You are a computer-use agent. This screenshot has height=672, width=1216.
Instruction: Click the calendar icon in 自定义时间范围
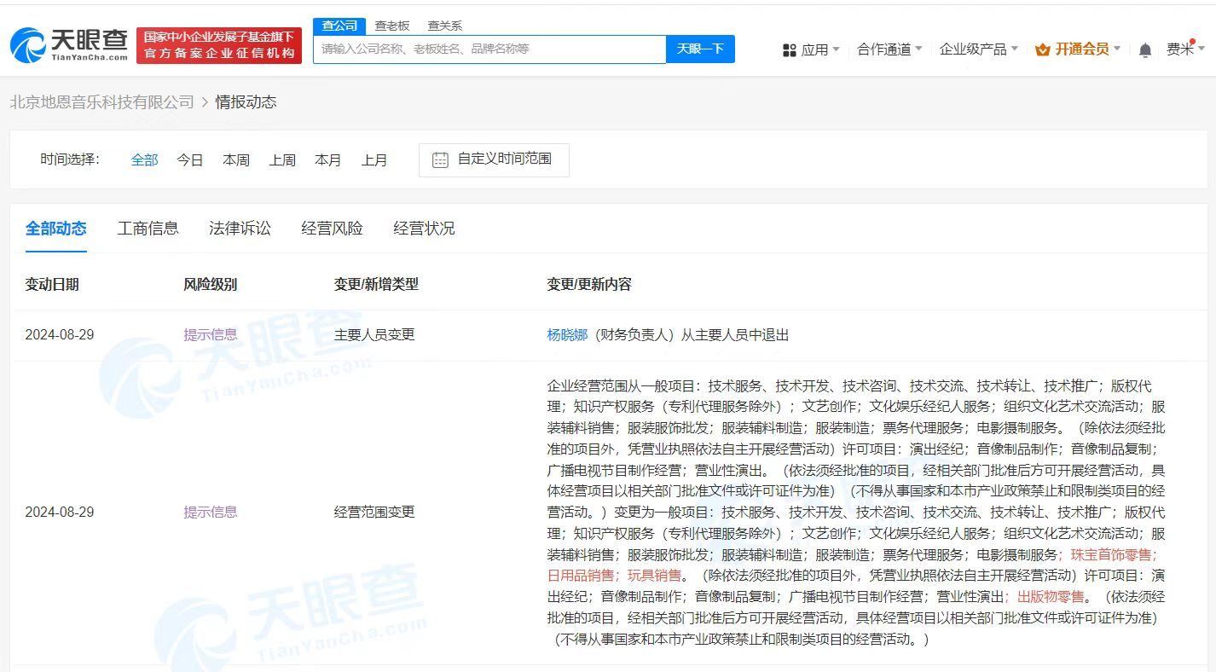pos(438,159)
